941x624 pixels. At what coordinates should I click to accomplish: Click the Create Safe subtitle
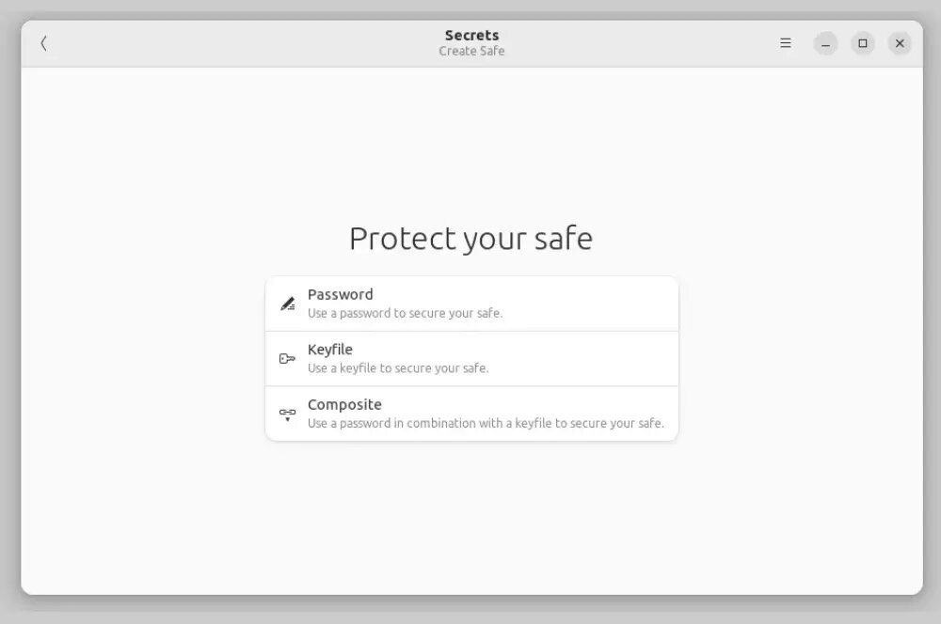pos(471,51)
